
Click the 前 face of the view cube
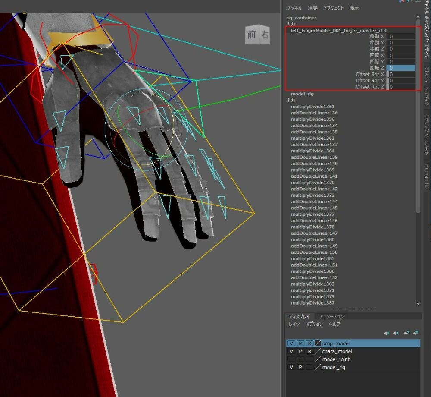point(251,35)
